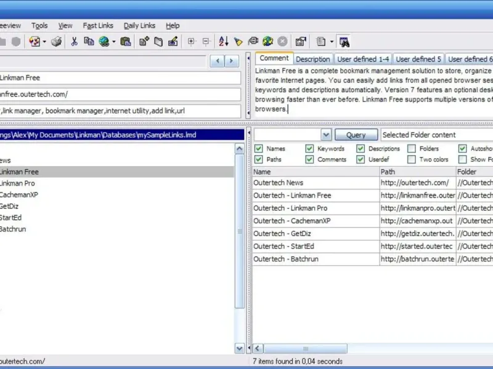
Task: Click the next link arrow button
Action: [232, 61]
